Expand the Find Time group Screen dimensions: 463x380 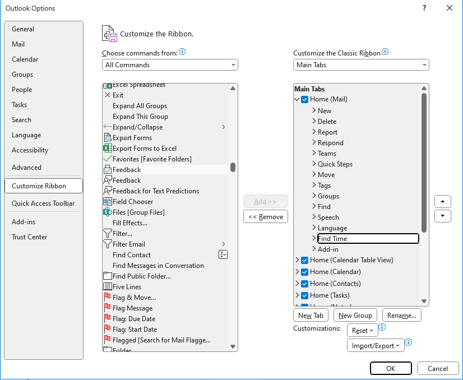314,238
